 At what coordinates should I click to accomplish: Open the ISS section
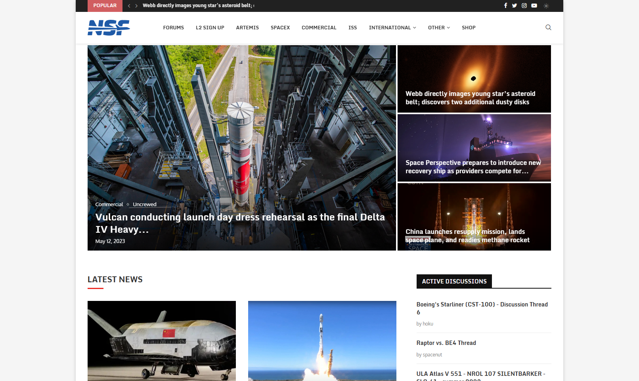pos(353,28)
